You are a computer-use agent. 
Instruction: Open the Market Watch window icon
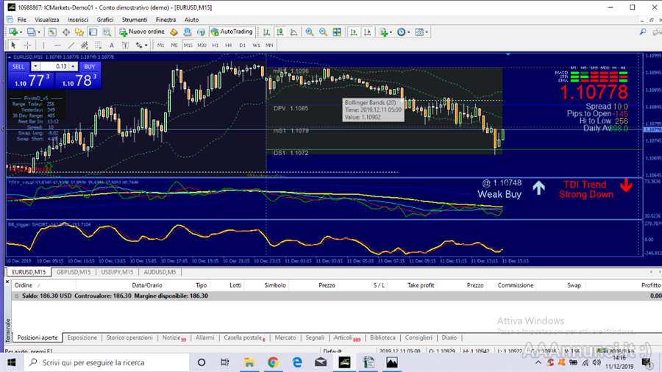[52, 32]
